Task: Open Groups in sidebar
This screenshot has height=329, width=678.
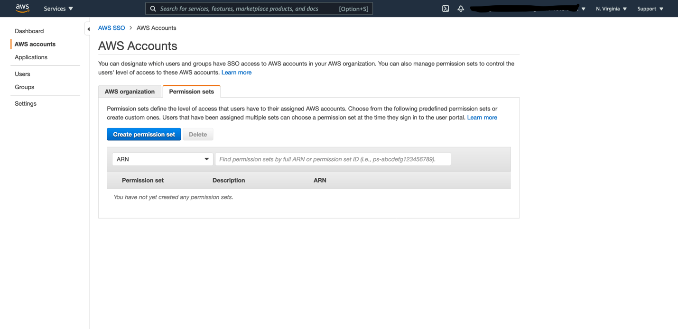Action: coord(24,87)
